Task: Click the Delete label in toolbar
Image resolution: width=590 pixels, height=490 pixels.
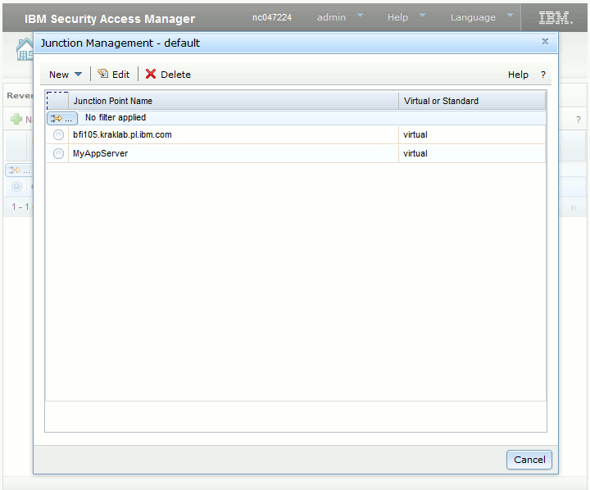Action: tap(175, 75)
